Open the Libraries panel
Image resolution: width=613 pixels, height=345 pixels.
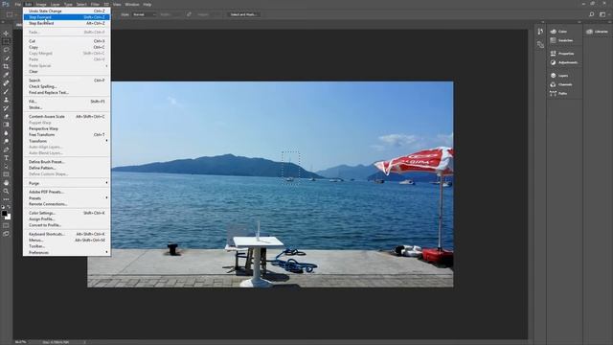click(x=598, y=32)
